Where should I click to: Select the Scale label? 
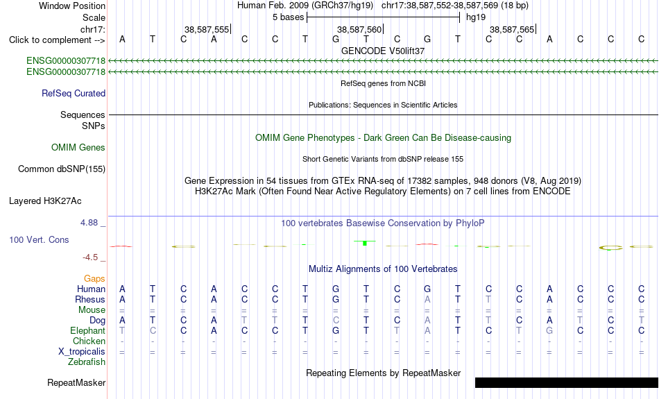[94, 17]
